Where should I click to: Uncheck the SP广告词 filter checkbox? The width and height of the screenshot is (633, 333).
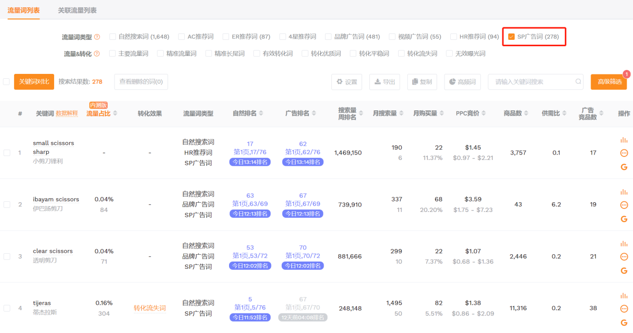point(511,36)
